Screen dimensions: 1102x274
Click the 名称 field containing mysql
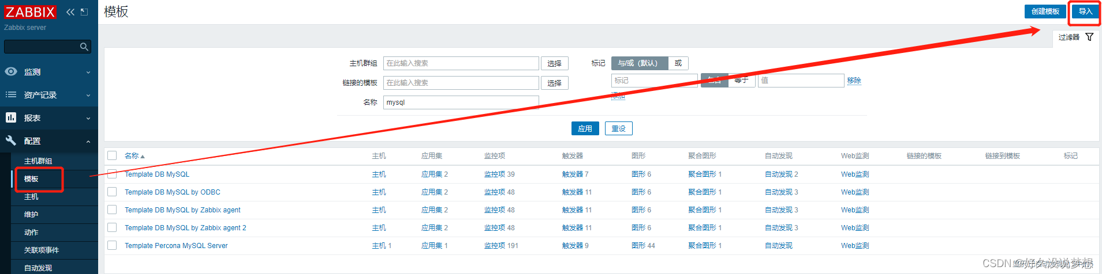(461, 102)
